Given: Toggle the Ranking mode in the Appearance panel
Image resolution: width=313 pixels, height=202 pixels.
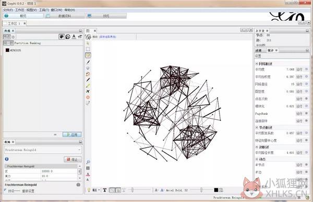Looking at the screenshot, I should click(x=35, y=43).
